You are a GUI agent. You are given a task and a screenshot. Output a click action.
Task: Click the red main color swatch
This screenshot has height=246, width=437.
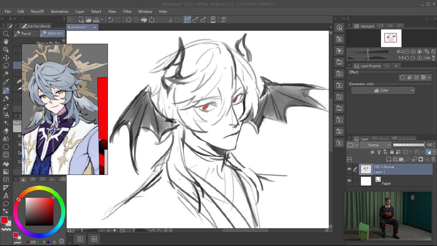(x=4, y=219)
